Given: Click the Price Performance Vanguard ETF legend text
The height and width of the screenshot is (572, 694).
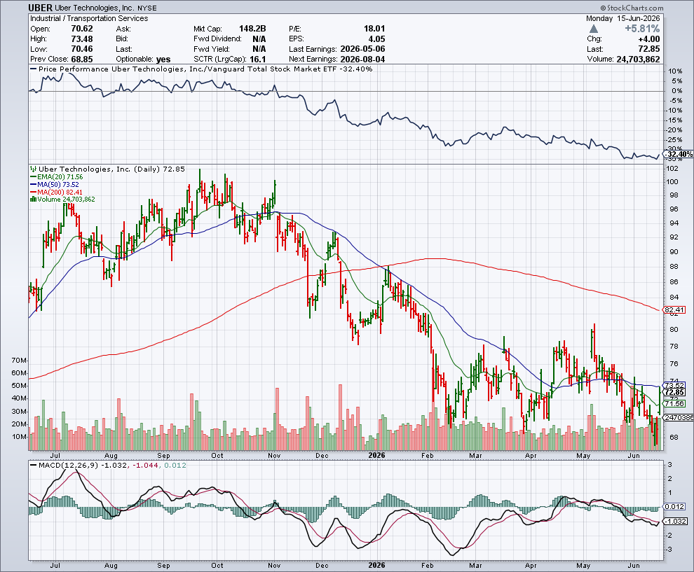Looking at the screenshot, I should (205, 69).
